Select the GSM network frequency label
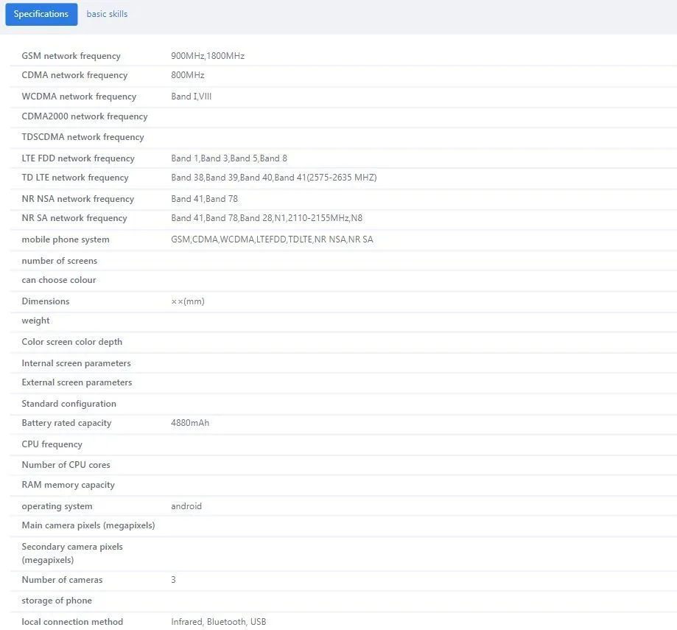This screenshot has width=677, height=630. (x=71, y=56)
